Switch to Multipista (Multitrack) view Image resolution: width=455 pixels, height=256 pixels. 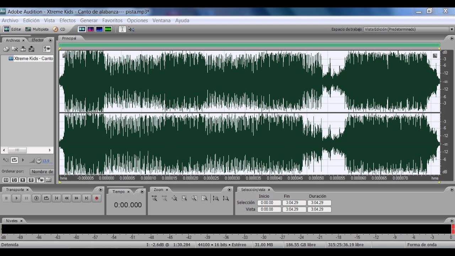click(x=37, y=29)
